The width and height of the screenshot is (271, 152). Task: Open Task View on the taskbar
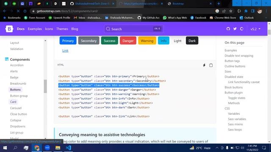(26, 148)
